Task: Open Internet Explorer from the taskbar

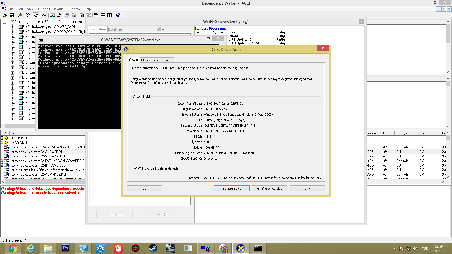Action: 30,248
